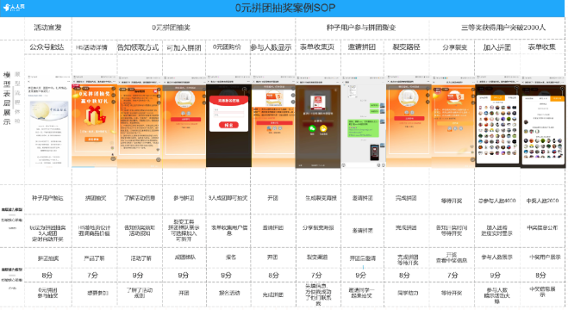Image resolution: width=568 pixels, height=310 pixels.
Task: Select the 可加入拼团 column header
Action: (184, 47)
